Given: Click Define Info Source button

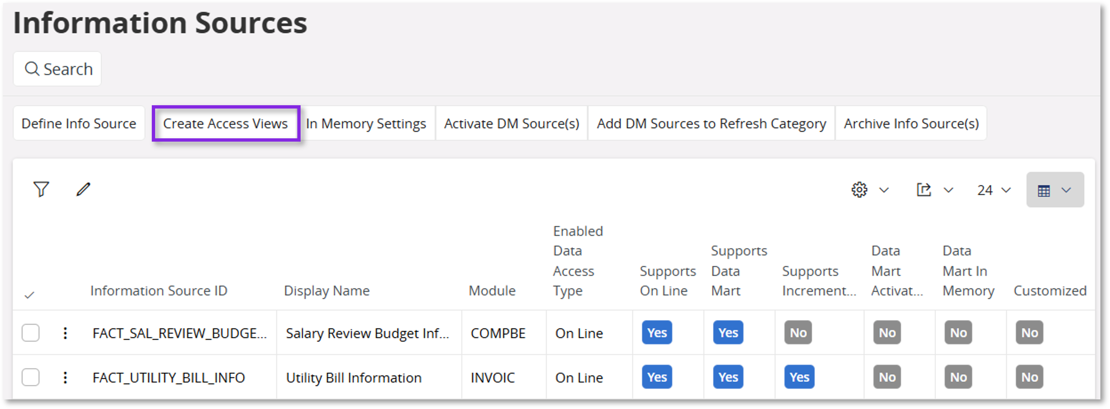Looking at the screenshot, I should [x=79, y=123].
